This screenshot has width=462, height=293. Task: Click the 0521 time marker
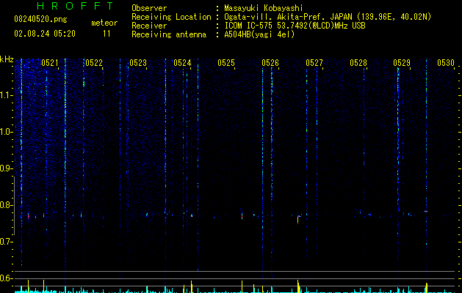50,63
